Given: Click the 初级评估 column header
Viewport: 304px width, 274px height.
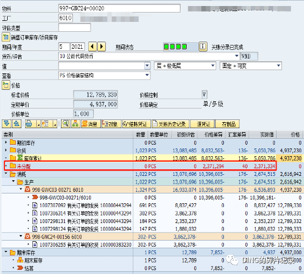Looking at the screenshot, I should pos(184,134).
